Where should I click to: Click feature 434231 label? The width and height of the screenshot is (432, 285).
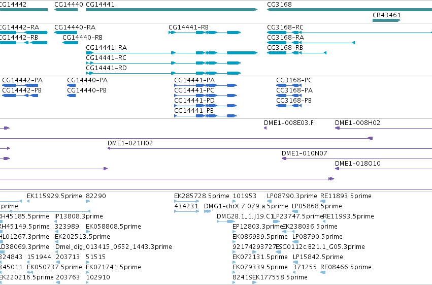point(186,206)
